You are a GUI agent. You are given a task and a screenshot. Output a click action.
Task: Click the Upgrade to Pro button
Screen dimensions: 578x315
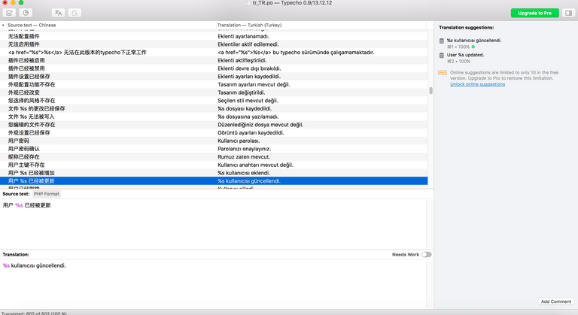point(534,13)
